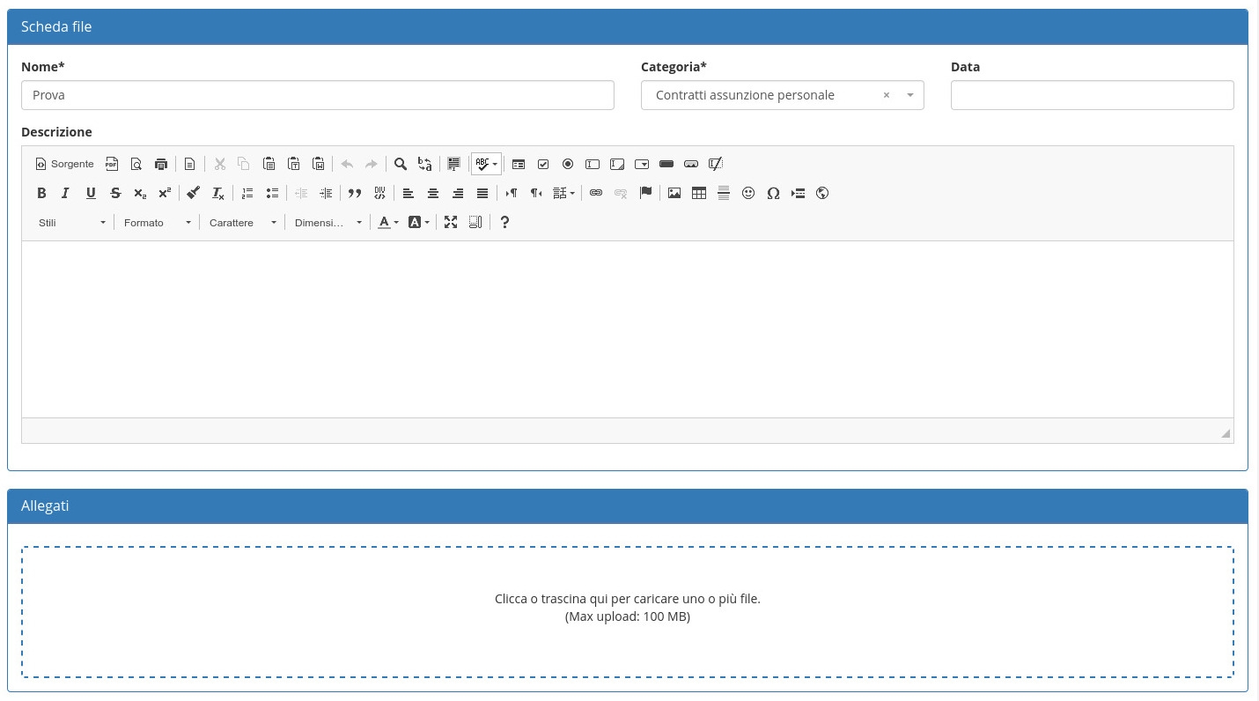
Task: Open the special character (Omega) picker
Action: [x=773, y=194]
